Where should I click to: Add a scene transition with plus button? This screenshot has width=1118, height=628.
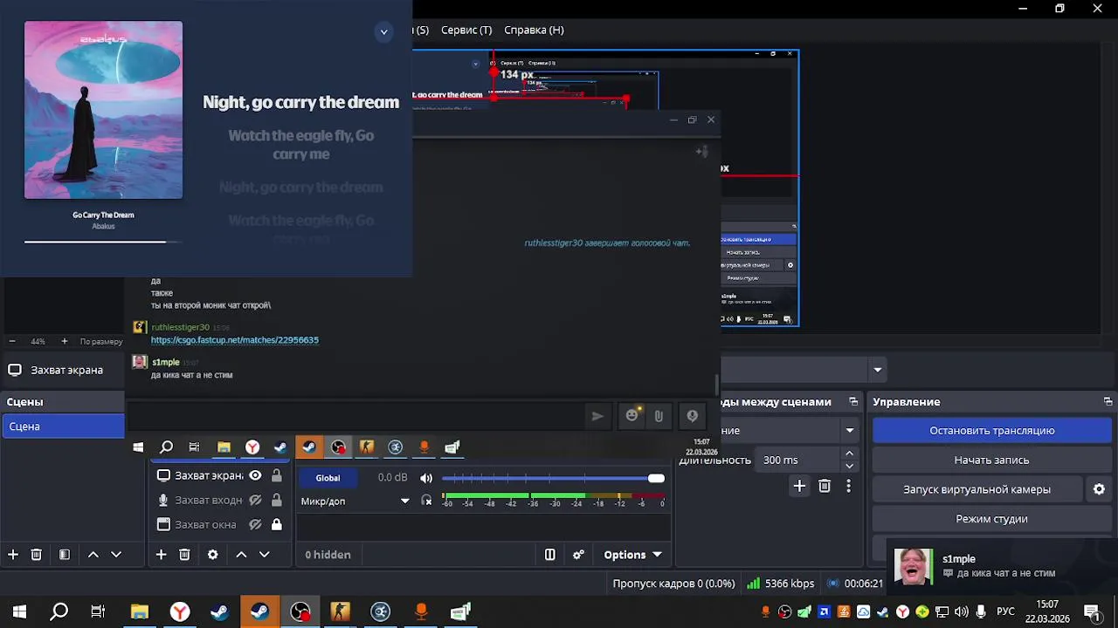[x=799, y=486]
